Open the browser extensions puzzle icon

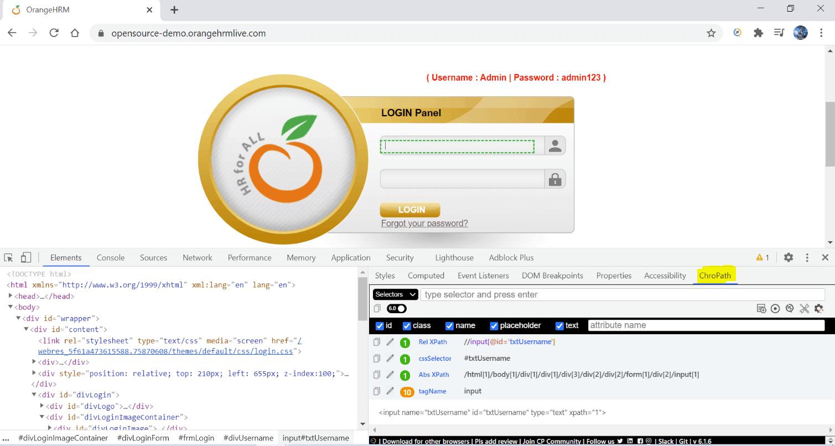[758, 33]
